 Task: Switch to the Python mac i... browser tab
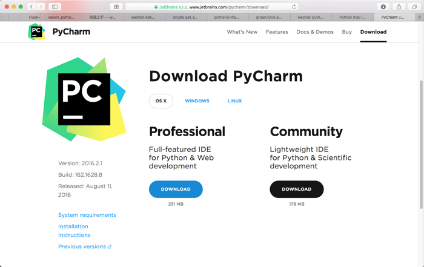click(353, 17)
